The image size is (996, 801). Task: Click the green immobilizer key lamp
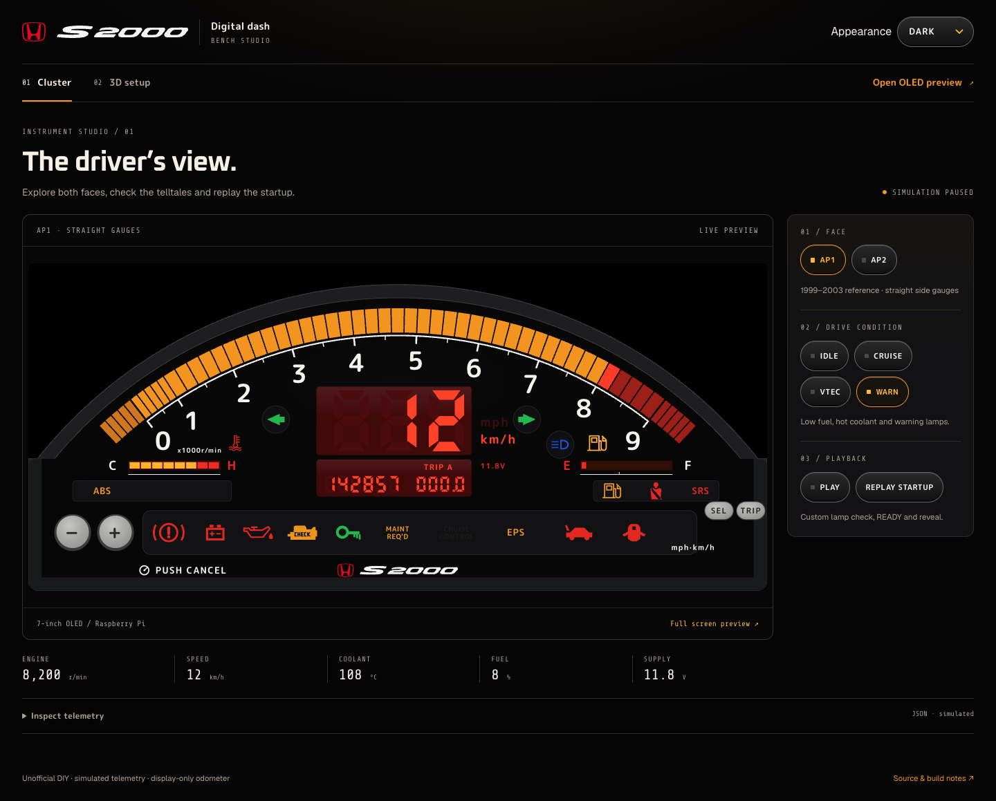pyautogui.click(x=348, y=532)
